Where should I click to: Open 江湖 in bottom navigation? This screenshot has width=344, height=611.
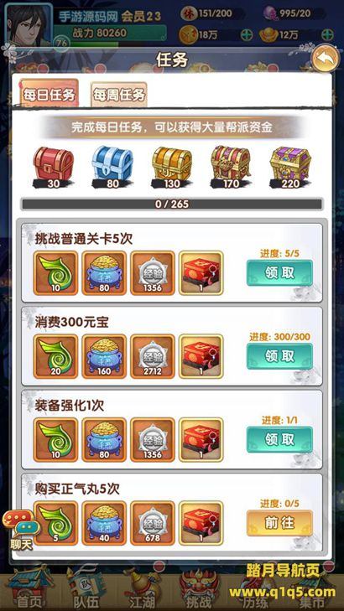[141, 588]
